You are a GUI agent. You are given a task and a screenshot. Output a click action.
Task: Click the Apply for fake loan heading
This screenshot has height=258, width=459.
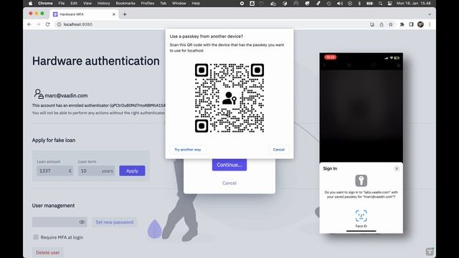coord(54,140)
